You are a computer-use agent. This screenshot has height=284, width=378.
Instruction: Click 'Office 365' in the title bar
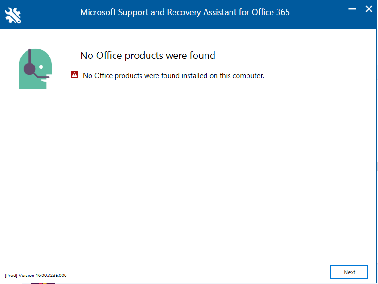pos(271,12)
